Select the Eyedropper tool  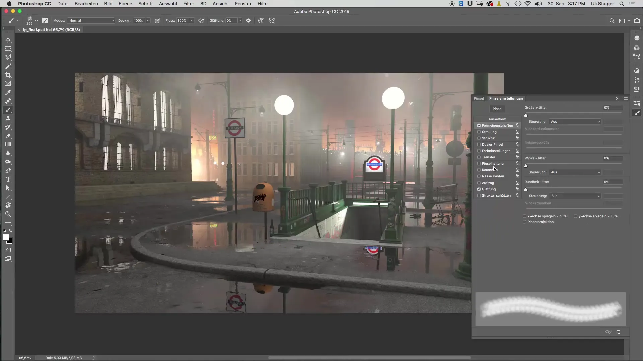(8, 92)
